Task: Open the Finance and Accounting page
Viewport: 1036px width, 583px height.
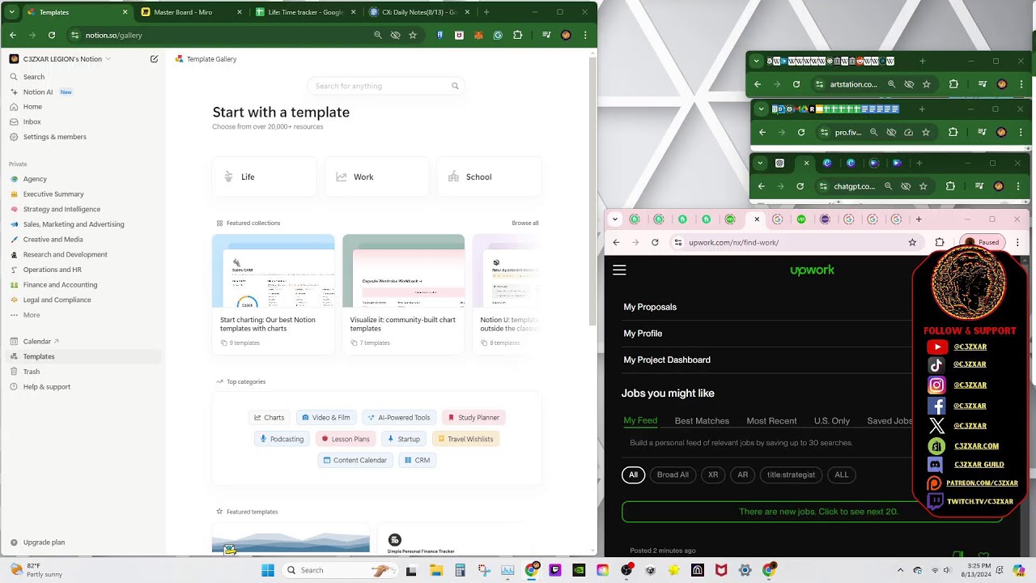Action: [81, 285]
